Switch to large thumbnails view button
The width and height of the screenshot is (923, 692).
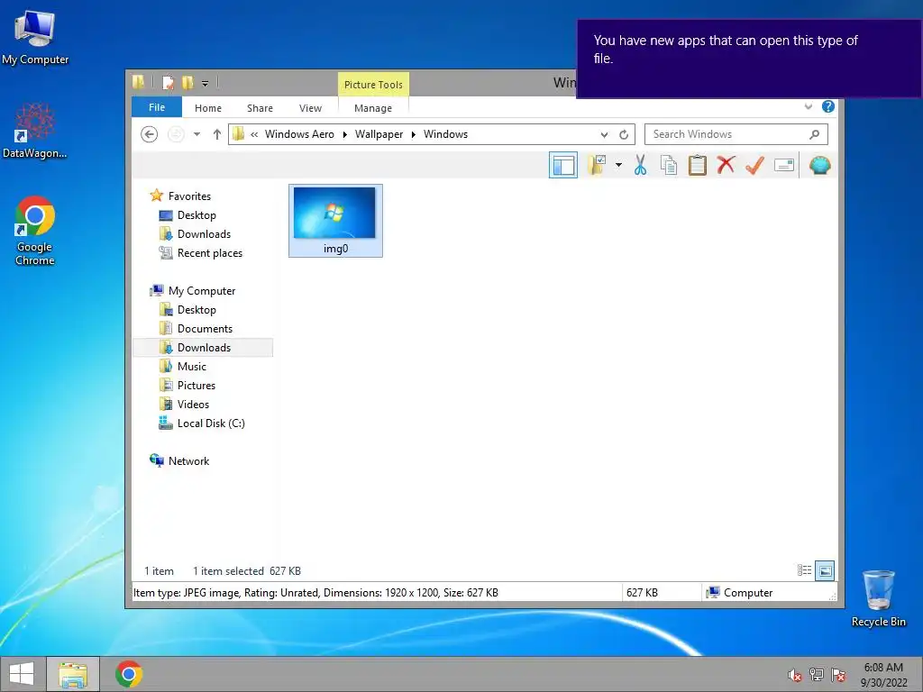[x=825, y=570]
